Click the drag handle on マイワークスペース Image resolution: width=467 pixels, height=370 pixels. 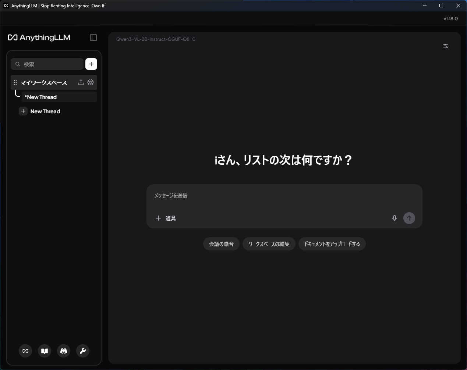tap(16, 82)
